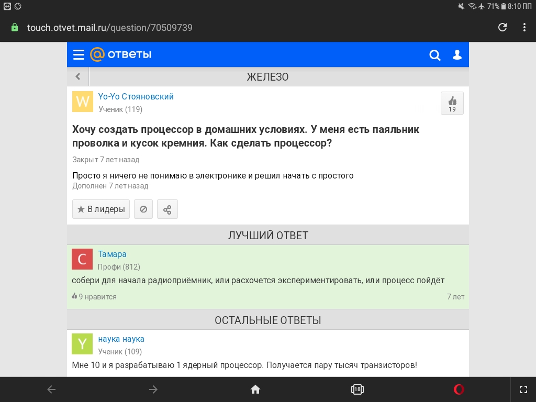Tap the search magnifier icon
The width and height of the screenshot is (536, 402).
[x=434, y=55]
